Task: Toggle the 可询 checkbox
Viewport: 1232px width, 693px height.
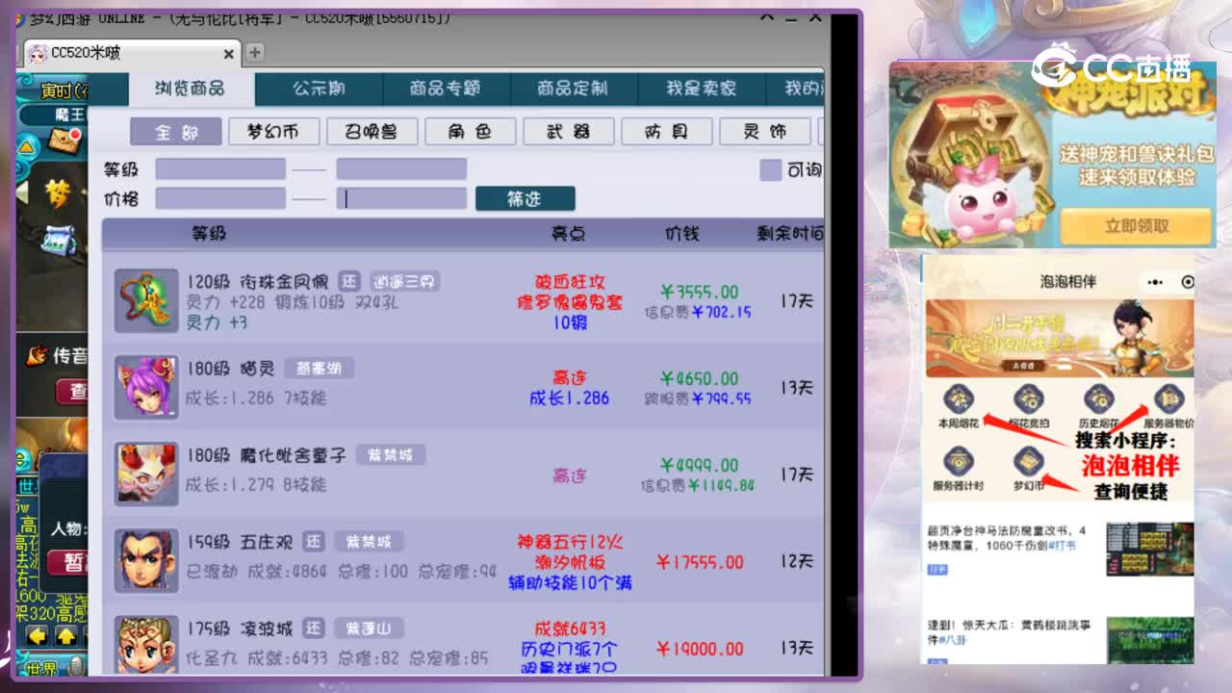Action: point(770,170)
